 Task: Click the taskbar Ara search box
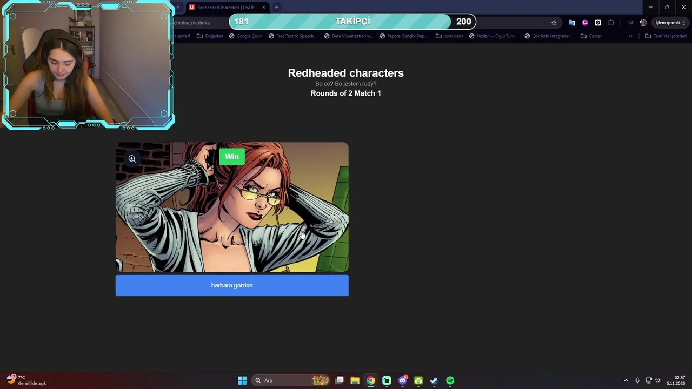click(x=291, y=380)
